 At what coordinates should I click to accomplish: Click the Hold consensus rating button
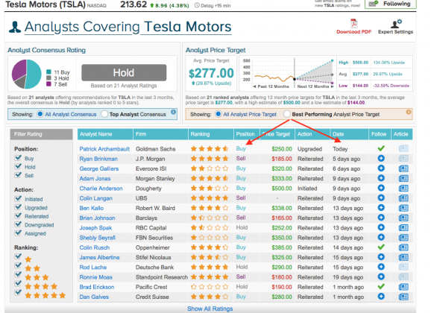(x=124, y=73)
